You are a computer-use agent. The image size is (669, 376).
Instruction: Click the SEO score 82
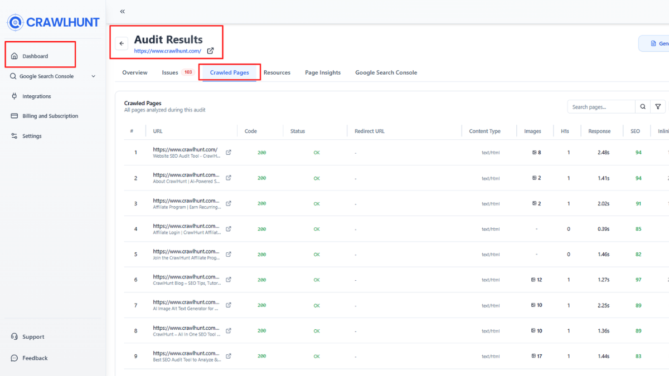[x=638, y=255]
